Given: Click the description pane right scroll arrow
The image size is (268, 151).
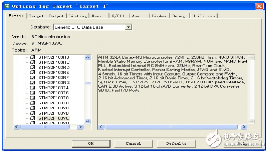Looking at the screenshot, I should pos(244,127).
